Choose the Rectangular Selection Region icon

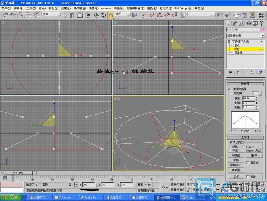tap(80, 15)
